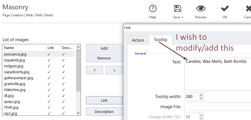Screen dimensions: 251x120
Task: Open the Help question mark icon
Action: [x=153, y=8]
